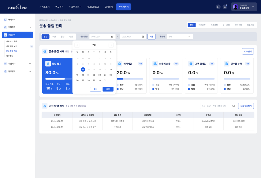This screenshot has height=178, width=261.
Task: Switch to the 여수공장 factory tab
Action: point(250,25)
